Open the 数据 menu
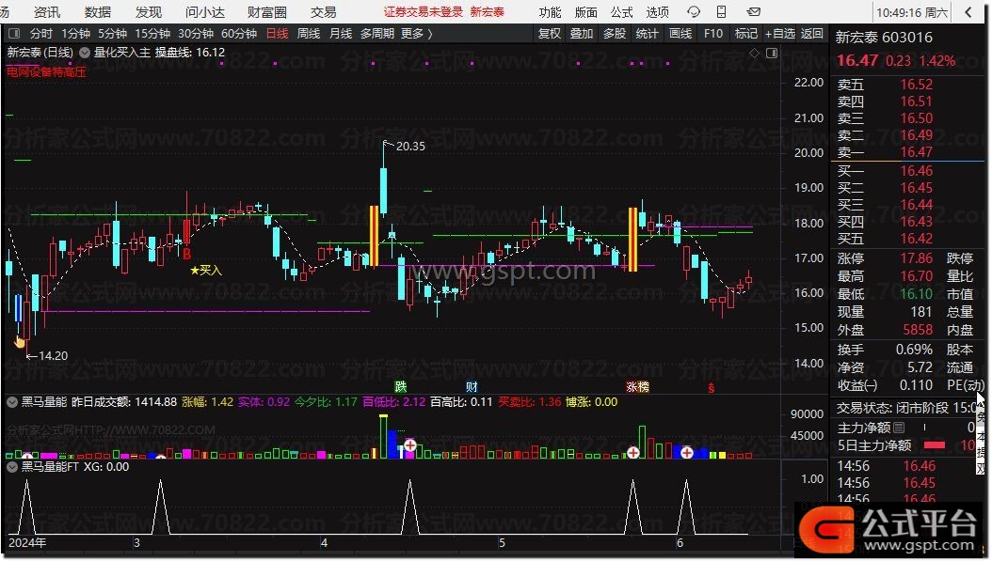The width and height of the screenshot is (992, 561). coord(98,12)
